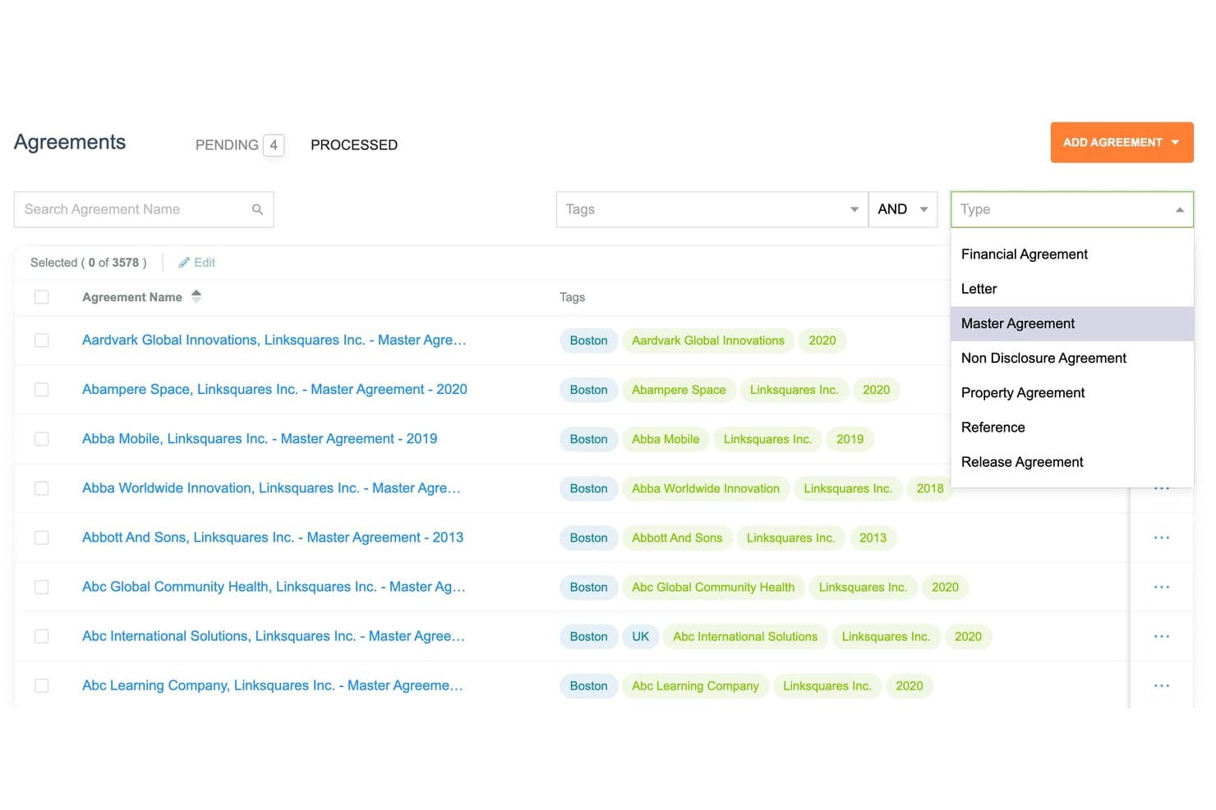This screenshot has width=1216, height=810.
Task: Select the Abampere Space agreement checkbox
Action: pos(42,390)
